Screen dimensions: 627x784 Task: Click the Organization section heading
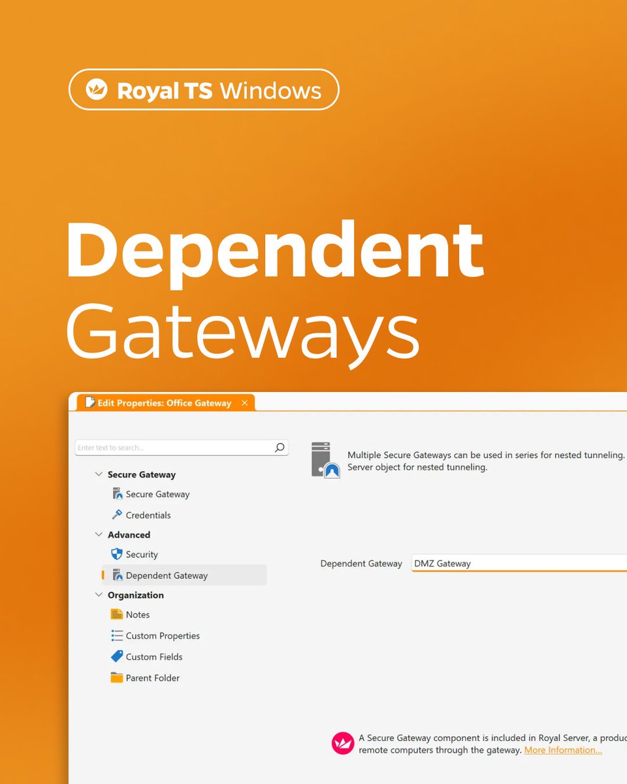coord(136,595)
